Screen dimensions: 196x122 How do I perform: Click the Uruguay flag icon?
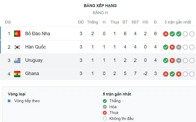[17, 60]
